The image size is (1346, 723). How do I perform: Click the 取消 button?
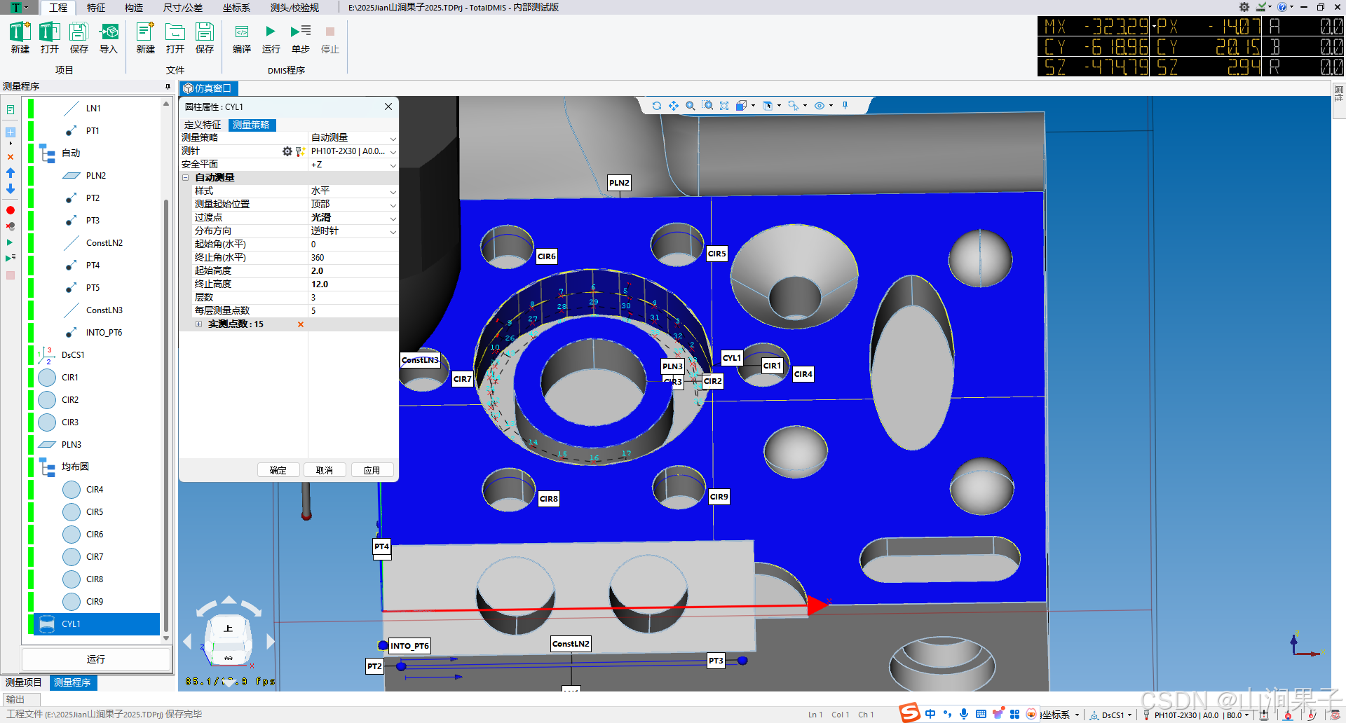point(325,470)
